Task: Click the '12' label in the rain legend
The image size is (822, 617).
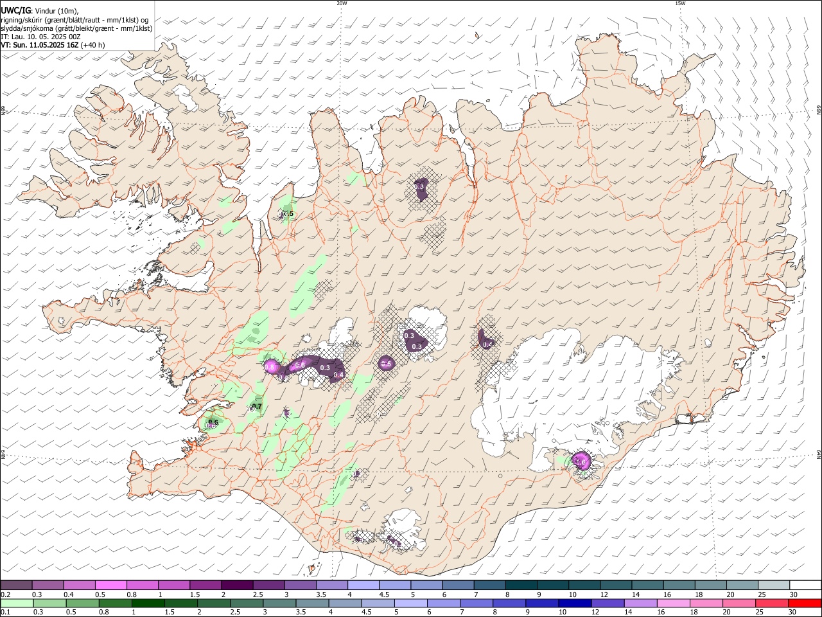Action: [x=597, y=613]
